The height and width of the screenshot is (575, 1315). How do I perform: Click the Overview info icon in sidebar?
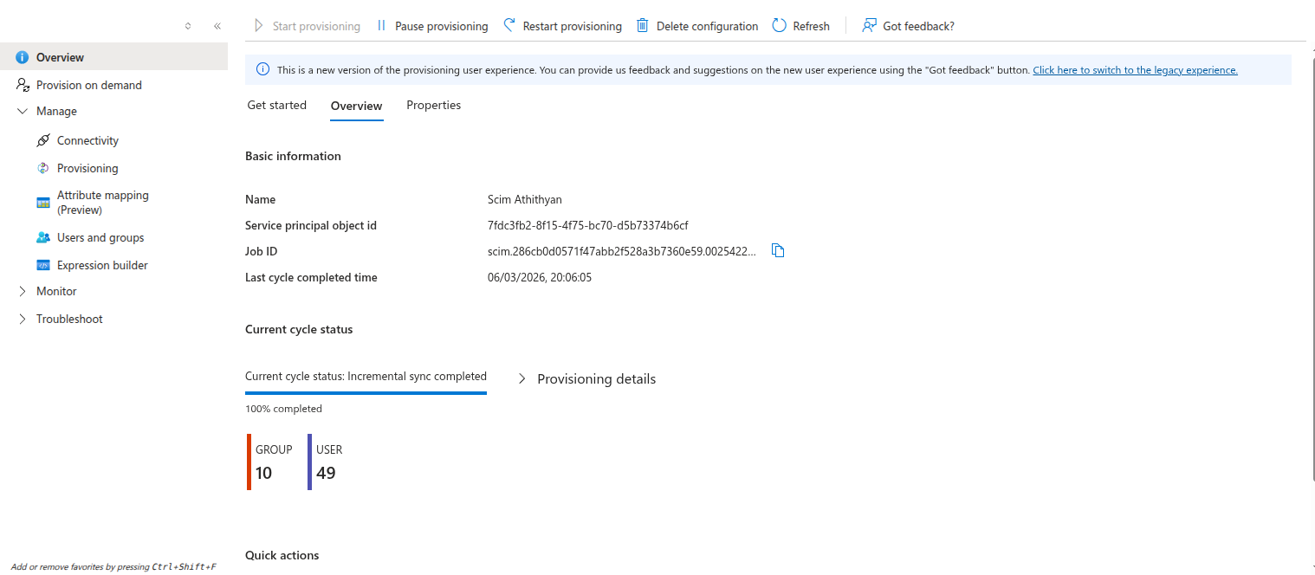click(x=23, y=57)
